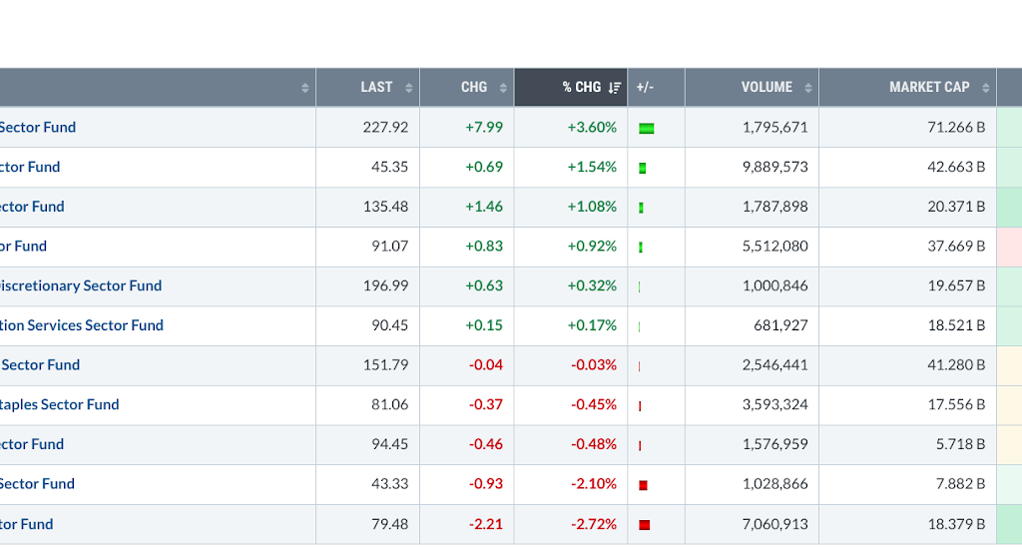Click red bar for -2.10% row
This screenshot has width=1022, height=547.
[644, 485]
